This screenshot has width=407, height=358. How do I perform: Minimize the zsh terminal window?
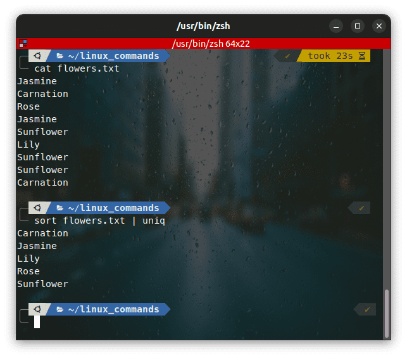click(x=336, y=26)
